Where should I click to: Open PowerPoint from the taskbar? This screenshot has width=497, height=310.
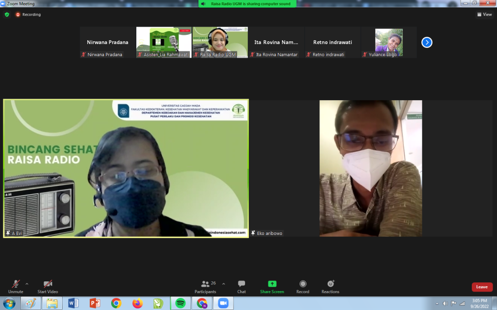coord(95,303)
